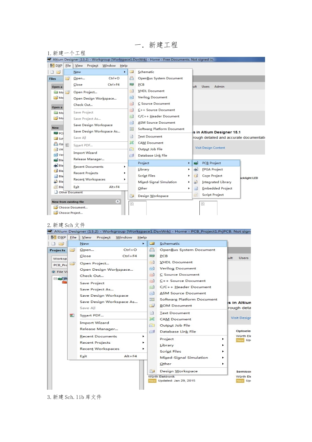
Task: Click the VHDL Document icon in step 2 screenshot
Action: (x=152, y=262)
